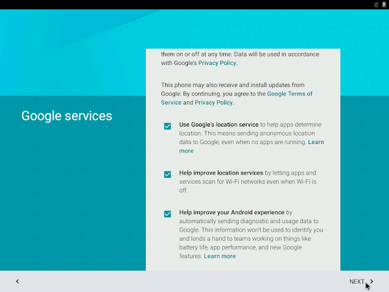This screenshot has height=292, width=389.
Task: Click the no SIM signal icon
Action: [376, 5]
